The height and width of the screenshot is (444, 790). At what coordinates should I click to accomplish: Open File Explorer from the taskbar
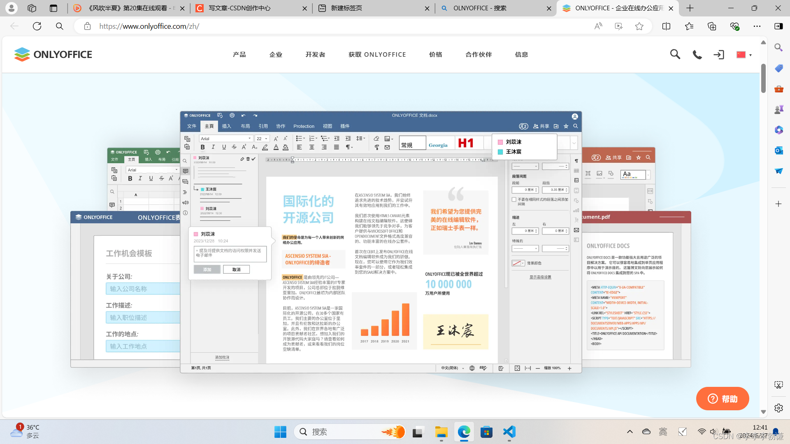coord(441,432)
